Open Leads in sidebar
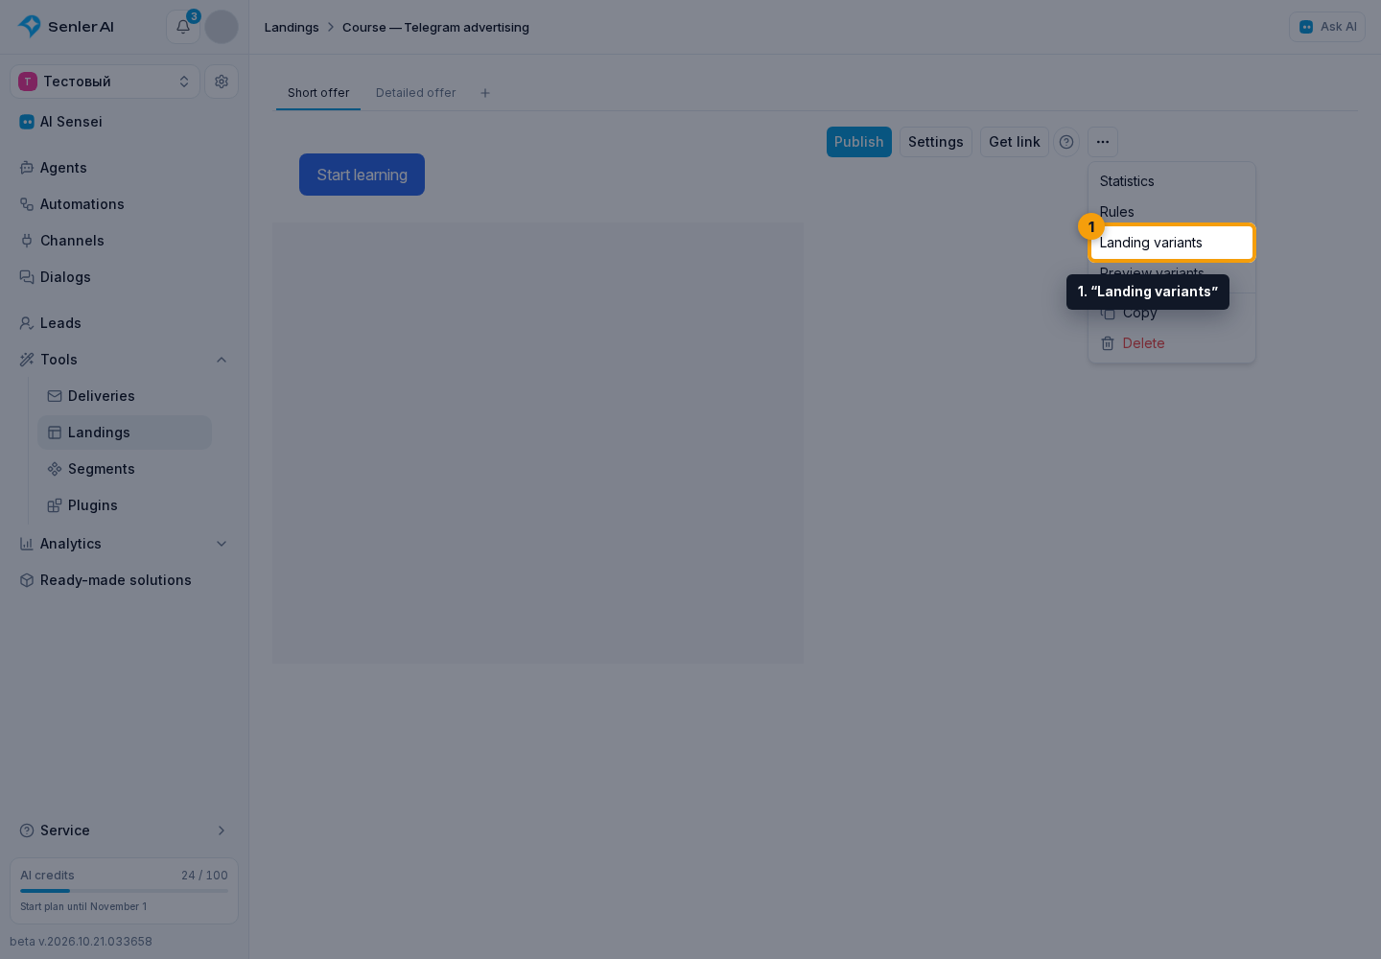The height and width of the screenshot is (959, 1381). (124, 323)
